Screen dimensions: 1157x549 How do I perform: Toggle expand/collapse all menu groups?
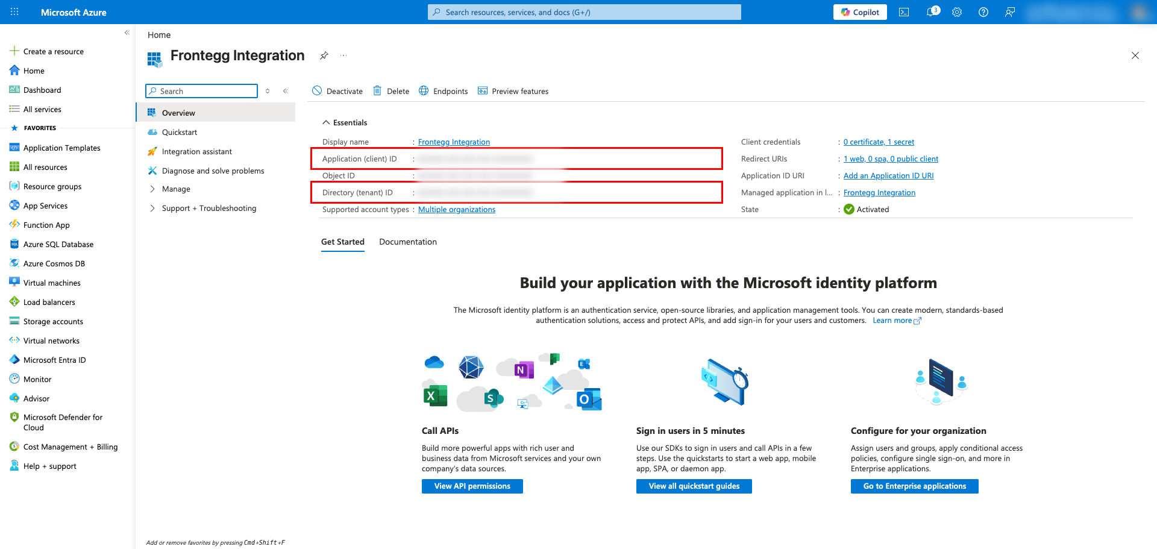[268, 91]
